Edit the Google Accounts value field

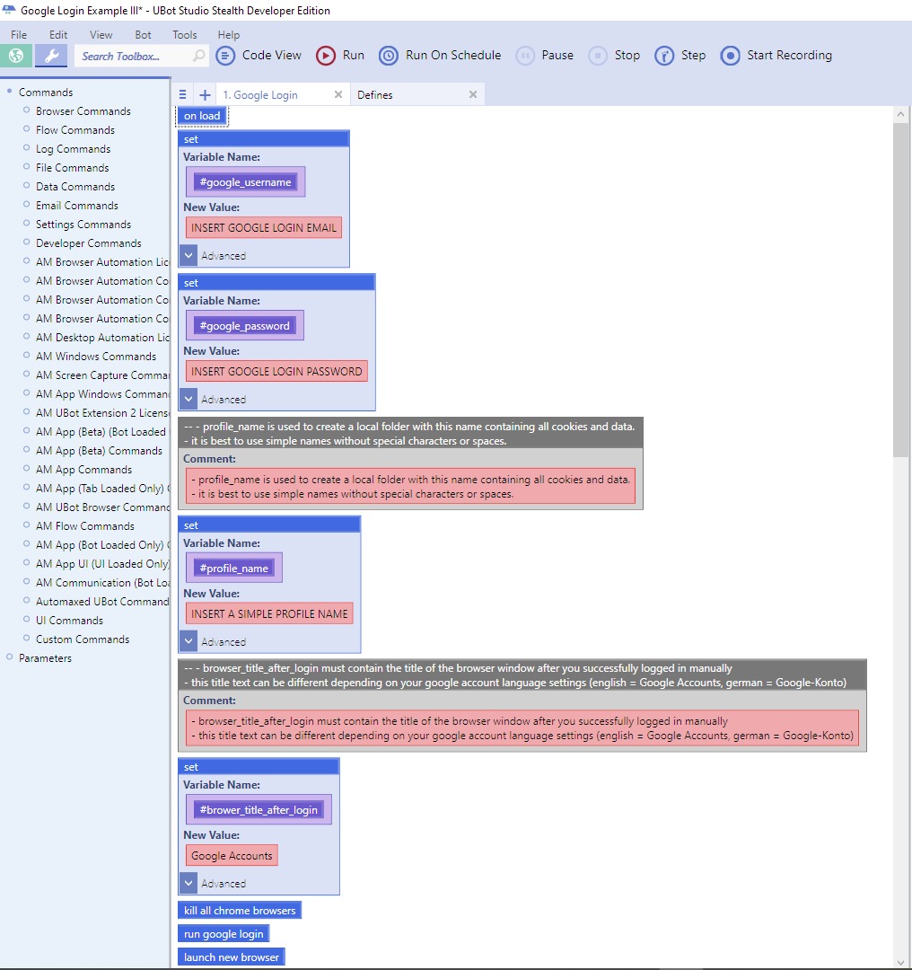pos(232,856)
